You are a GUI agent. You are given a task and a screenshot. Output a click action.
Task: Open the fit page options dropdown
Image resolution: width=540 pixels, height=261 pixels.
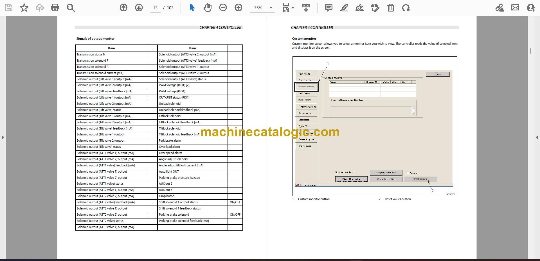[288, 8]
